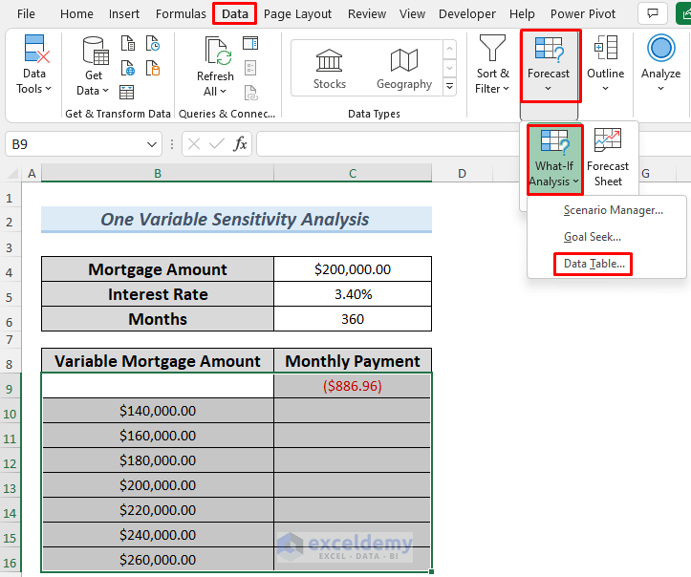Viewport: 691px width, 577px height.
Task: Open Queries & Connections pane icon
Action: [250, 43]
